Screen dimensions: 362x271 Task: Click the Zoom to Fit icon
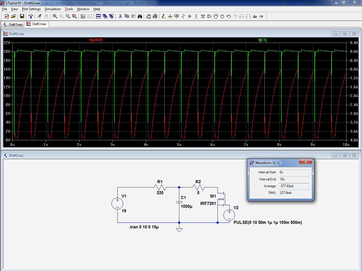coord(74,16)
